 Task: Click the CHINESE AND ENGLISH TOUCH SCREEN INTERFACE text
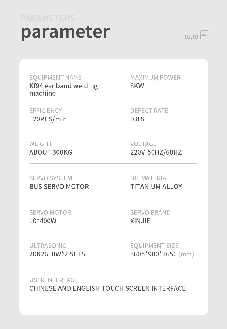coord(108,288)
